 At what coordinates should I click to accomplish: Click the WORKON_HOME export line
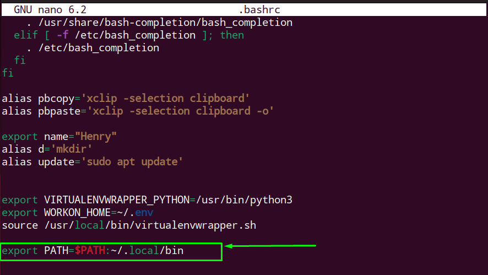pos(78,213)
